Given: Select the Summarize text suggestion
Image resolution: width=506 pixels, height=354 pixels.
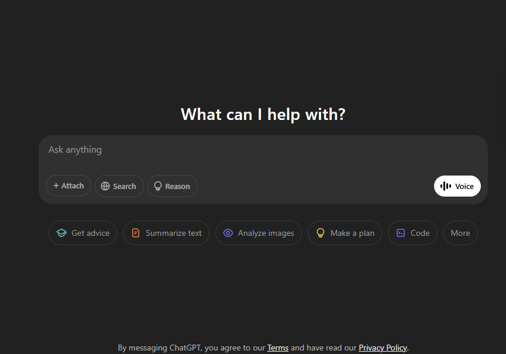Looking at the screenshot, I should click(x=166, y=233).
